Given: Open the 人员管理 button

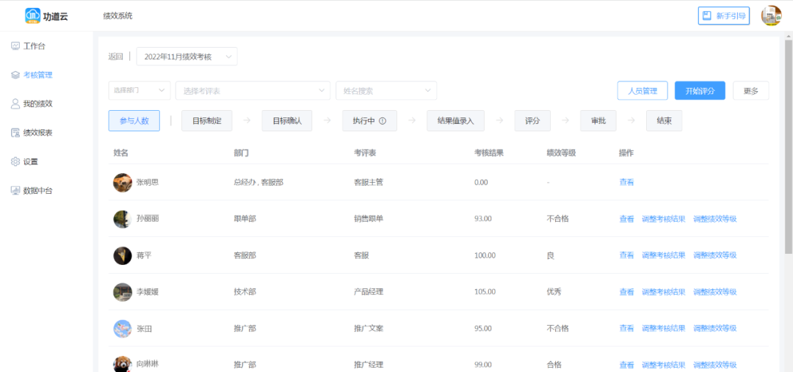Looking at the screenshot, I should tap(642, 91).
